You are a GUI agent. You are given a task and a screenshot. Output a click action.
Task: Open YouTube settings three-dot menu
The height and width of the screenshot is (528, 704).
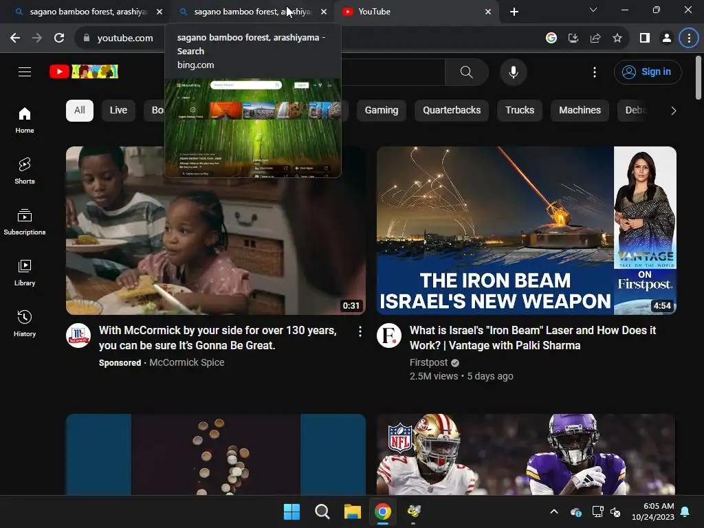pyautogui.click(x=595, y=71)
